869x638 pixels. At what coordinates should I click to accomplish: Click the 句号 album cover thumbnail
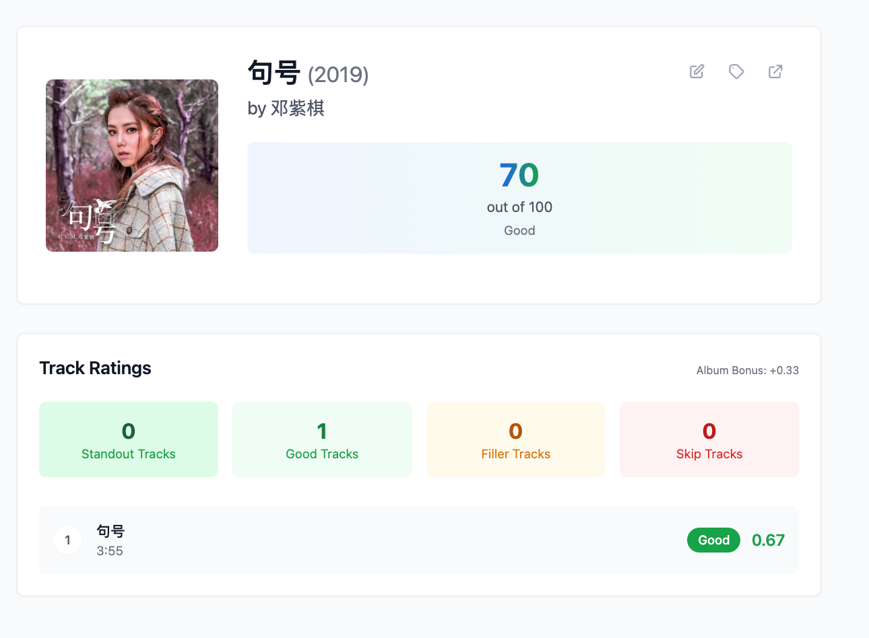pyautogui.click(x=132, y=166)
